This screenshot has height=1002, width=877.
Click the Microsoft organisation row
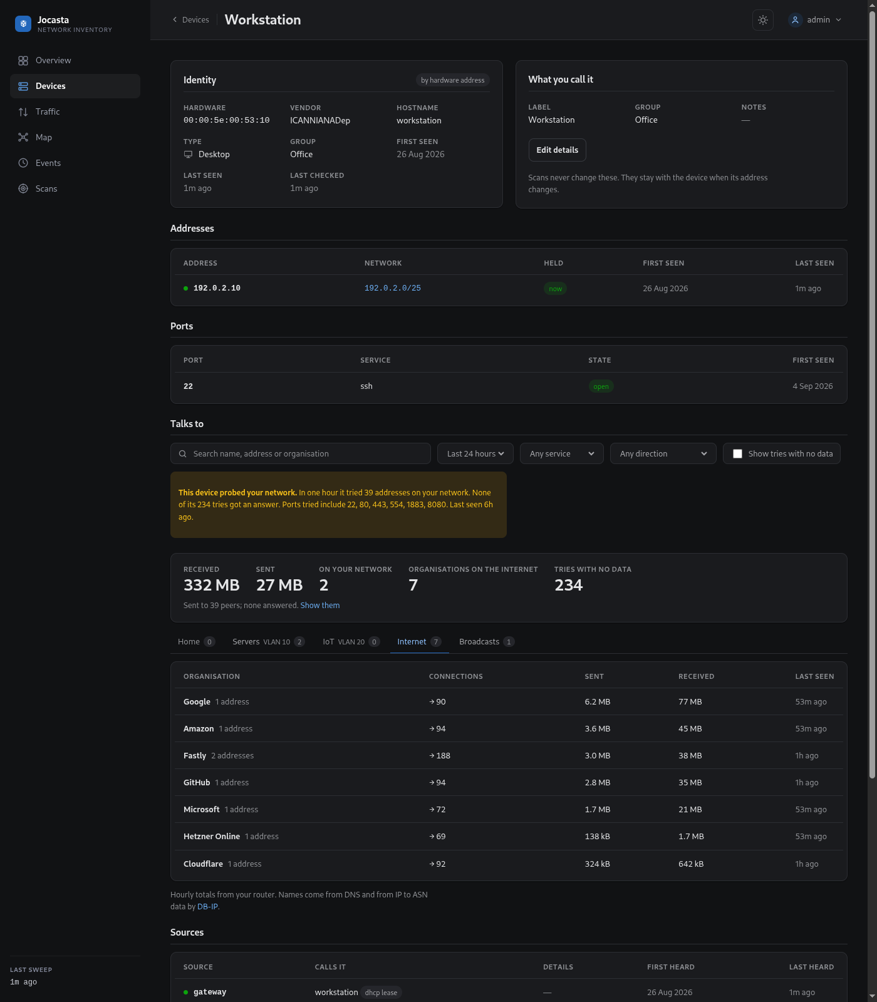pos(509,810)
